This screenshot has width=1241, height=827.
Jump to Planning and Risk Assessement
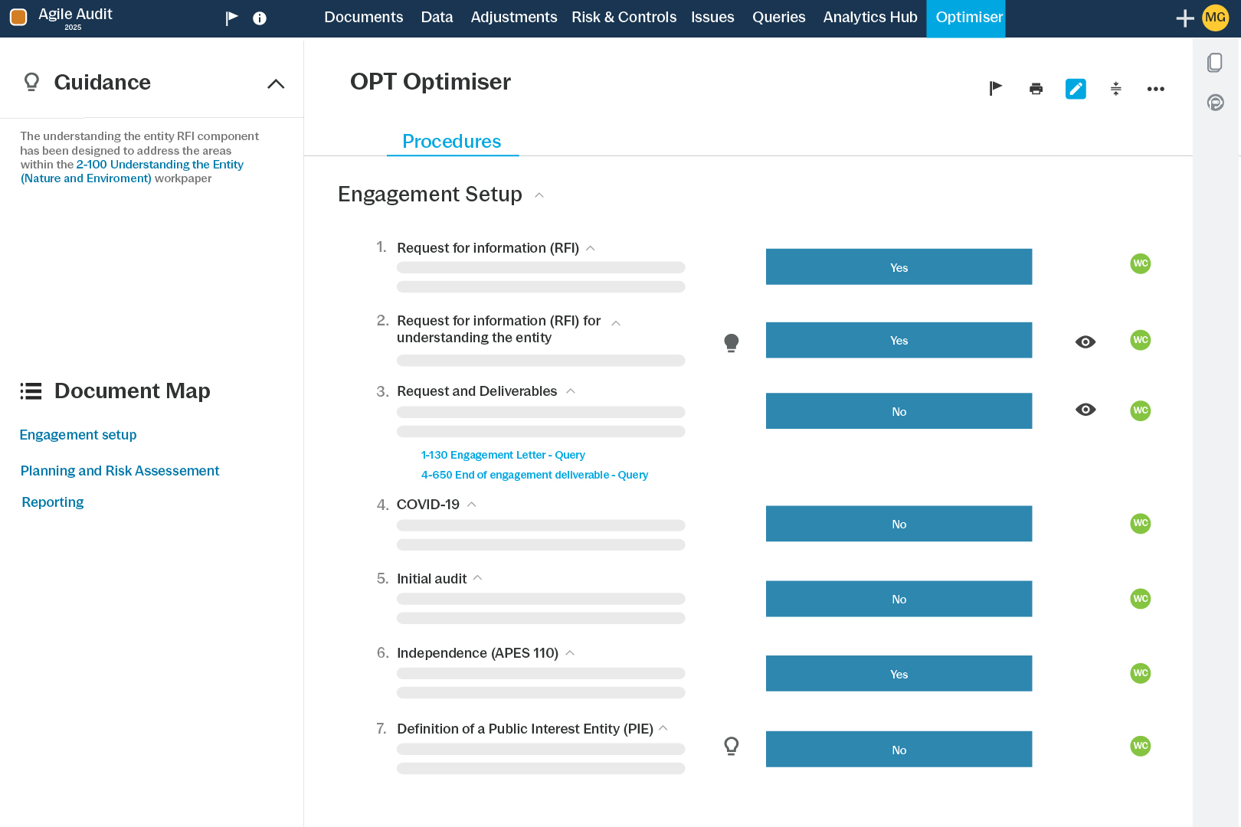120,471
